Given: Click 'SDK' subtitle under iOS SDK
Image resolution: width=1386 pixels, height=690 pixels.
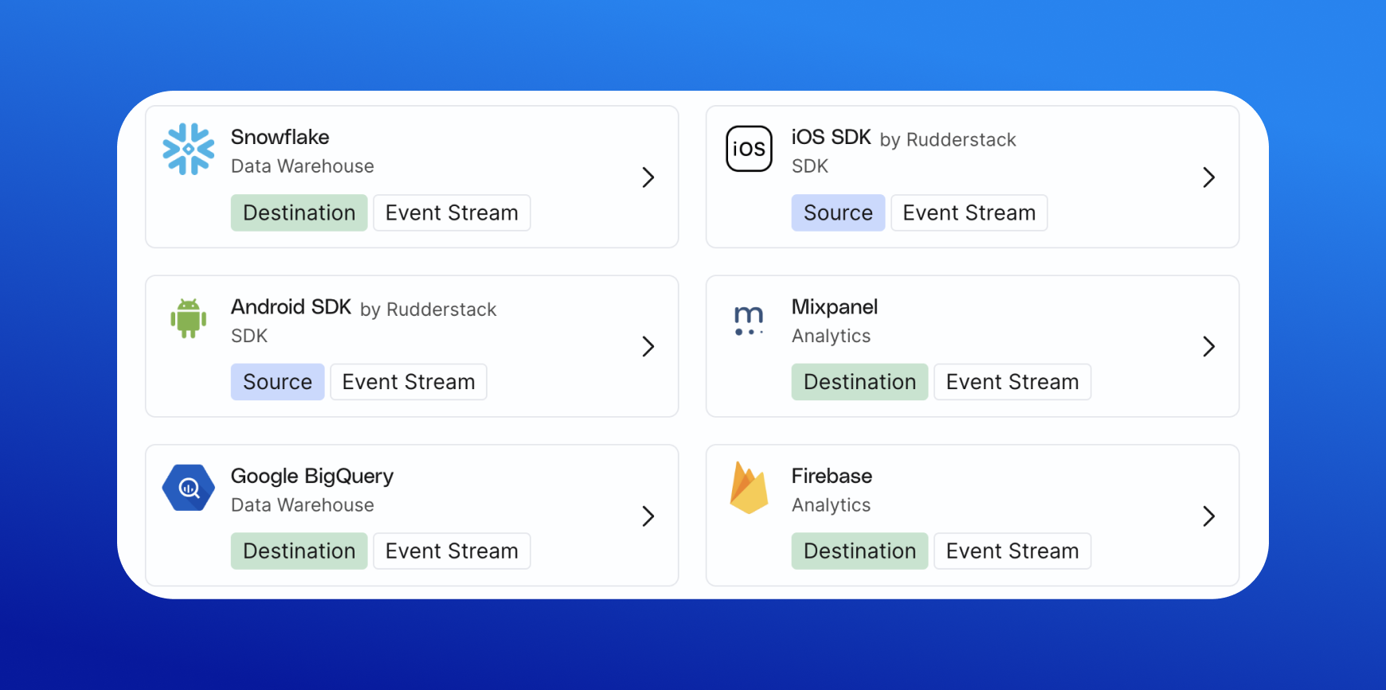Looking at the screenshot, I should pos(810,166).
